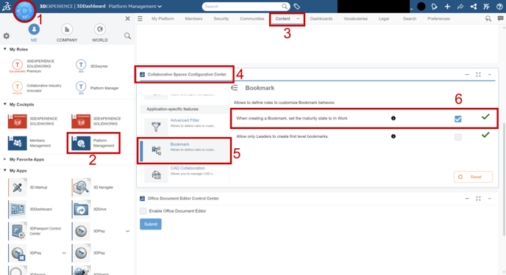Switch to the Legal tab
Viewport: 506px width, 275px height.
[x=384, y=18]
